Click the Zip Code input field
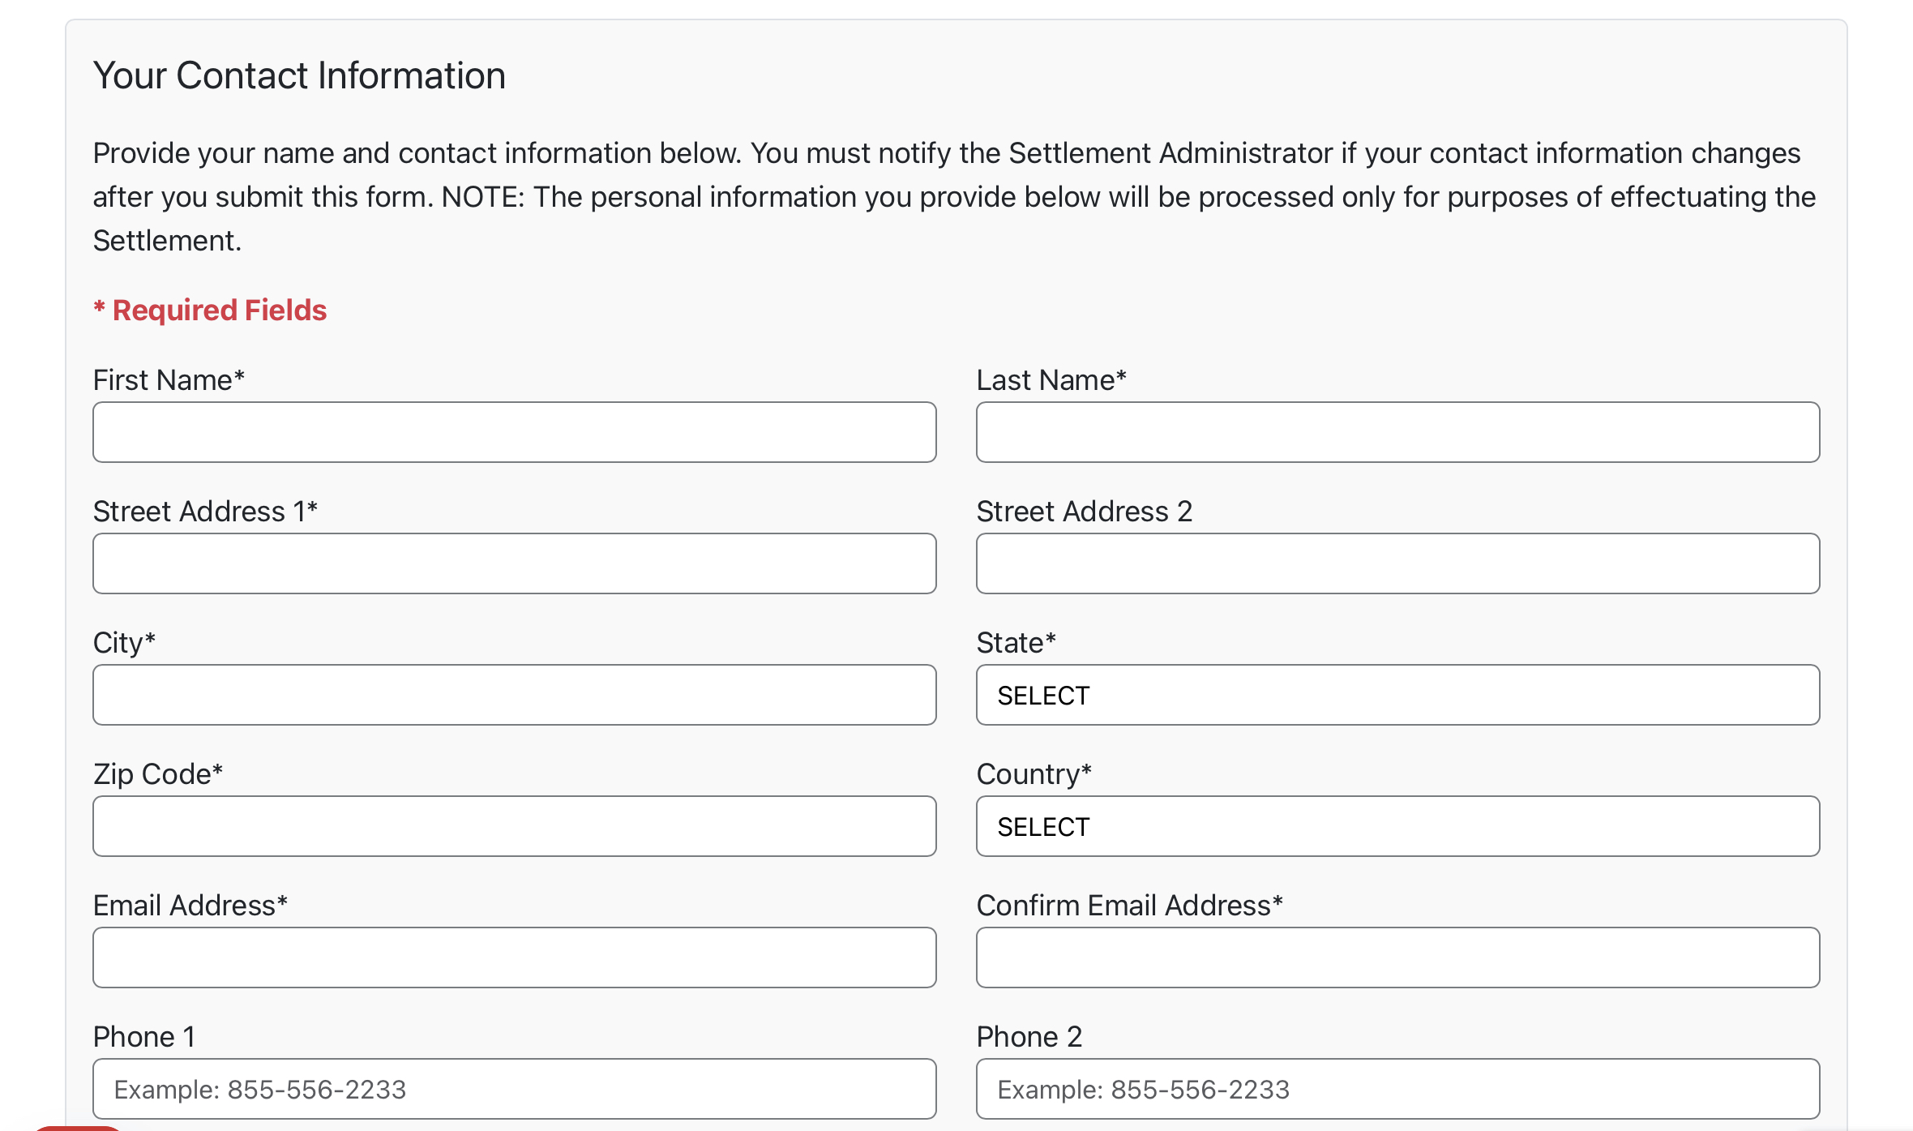This screenshot has width=1913, height=1131. [515, 826]
